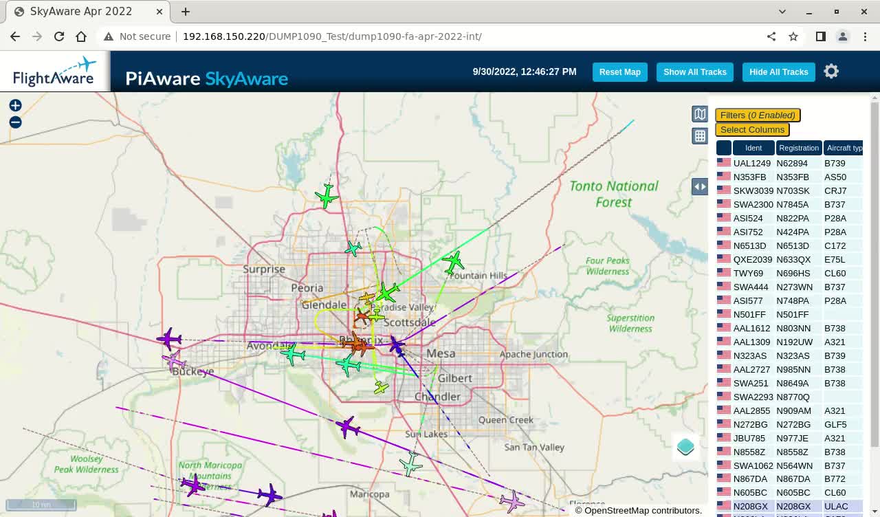Open browser profile avatar
880x517 pixels.
pos(843,36)
